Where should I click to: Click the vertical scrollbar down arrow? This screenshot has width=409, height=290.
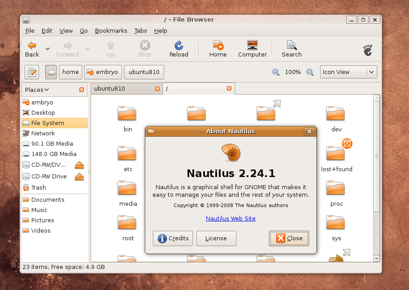[376, 258]
